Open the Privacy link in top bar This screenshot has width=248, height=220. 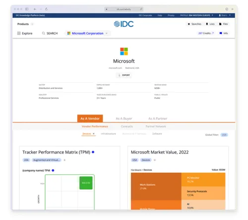point(171,15)
